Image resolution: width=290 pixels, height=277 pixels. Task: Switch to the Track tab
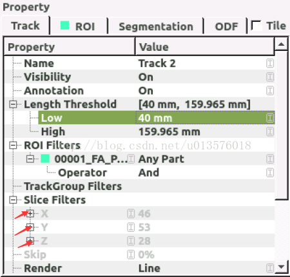(x=25, y=26)
